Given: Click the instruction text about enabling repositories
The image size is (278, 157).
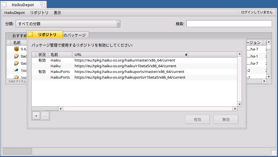Looking at the screenshot, I should pyautogui.click(x=82, y=45).
